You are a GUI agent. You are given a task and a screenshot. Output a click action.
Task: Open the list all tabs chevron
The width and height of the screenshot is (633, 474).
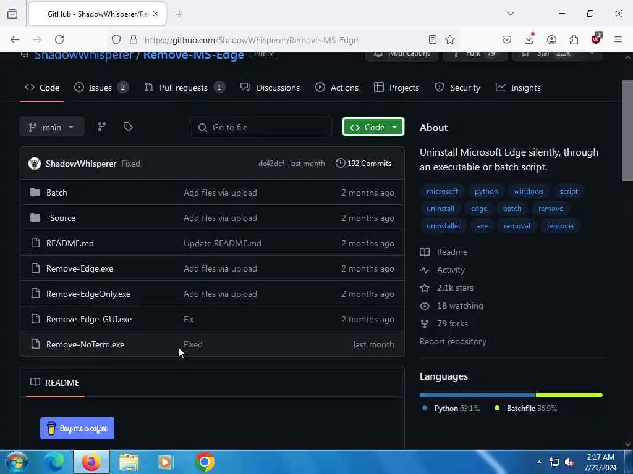click(x=510, y=14)
